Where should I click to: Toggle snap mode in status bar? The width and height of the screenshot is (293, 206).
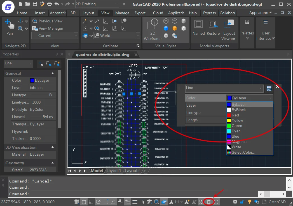(x=76, y=202)
